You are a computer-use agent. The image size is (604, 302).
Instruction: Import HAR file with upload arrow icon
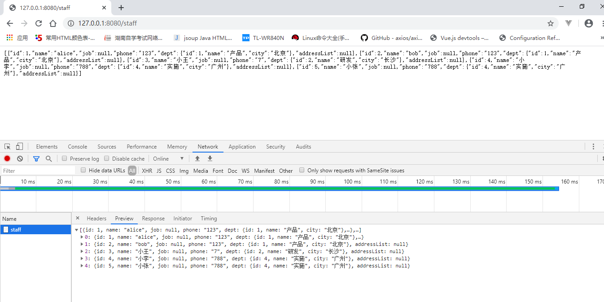click(x=197, y=158)
